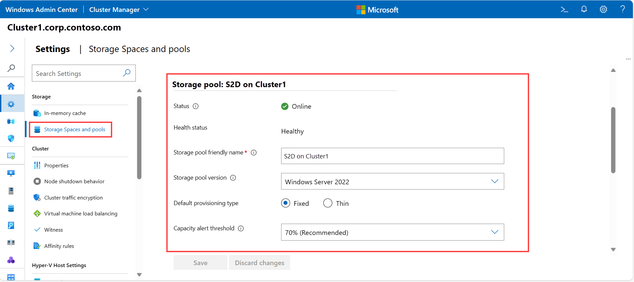The image size is (634, 282).
Task: Go to the home icon in sidebar
Action: click(x=11, y=86)
